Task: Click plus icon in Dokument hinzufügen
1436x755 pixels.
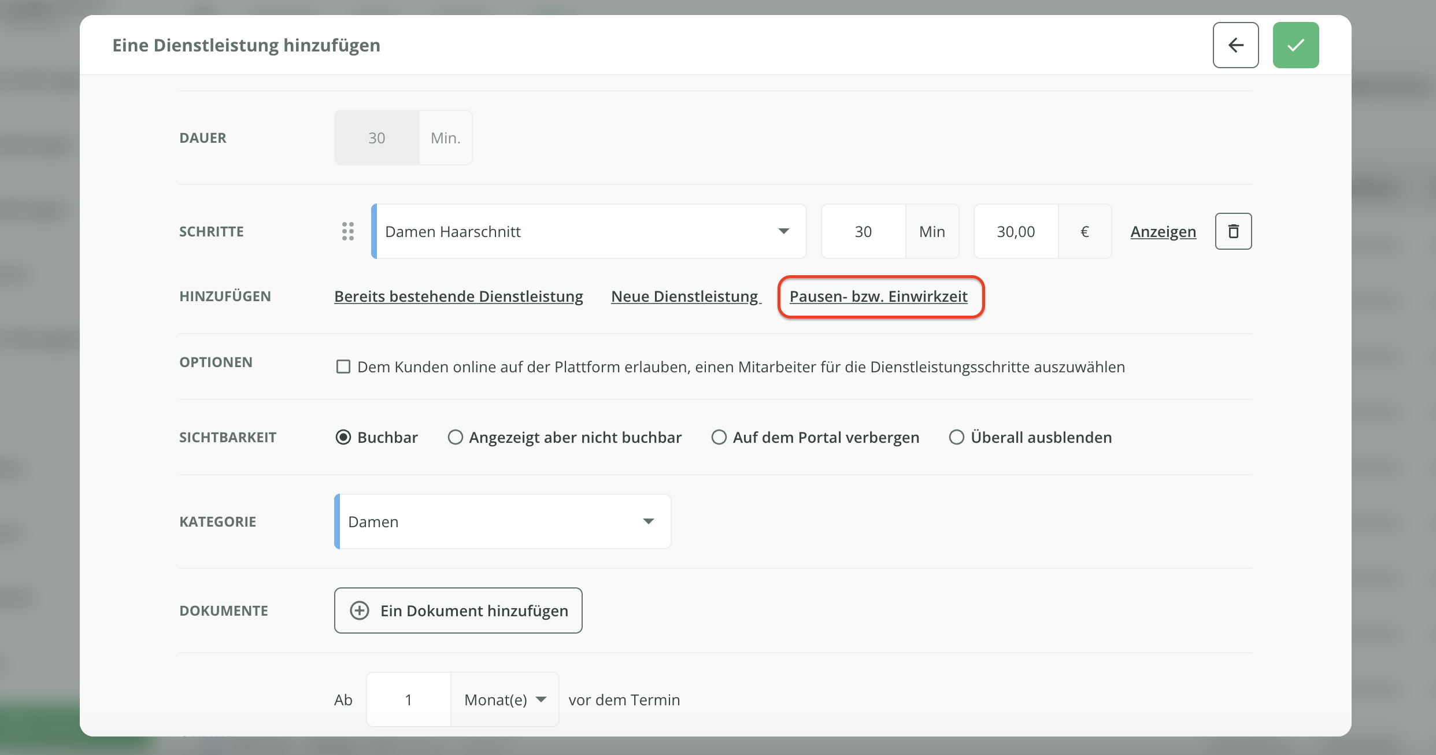Action: click(360, 610)
